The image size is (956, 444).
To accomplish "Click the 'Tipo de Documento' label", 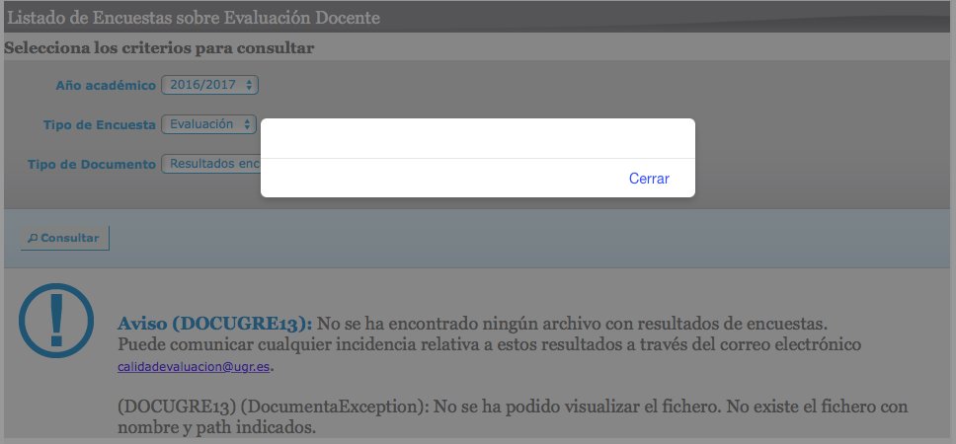I will [92, 165].
